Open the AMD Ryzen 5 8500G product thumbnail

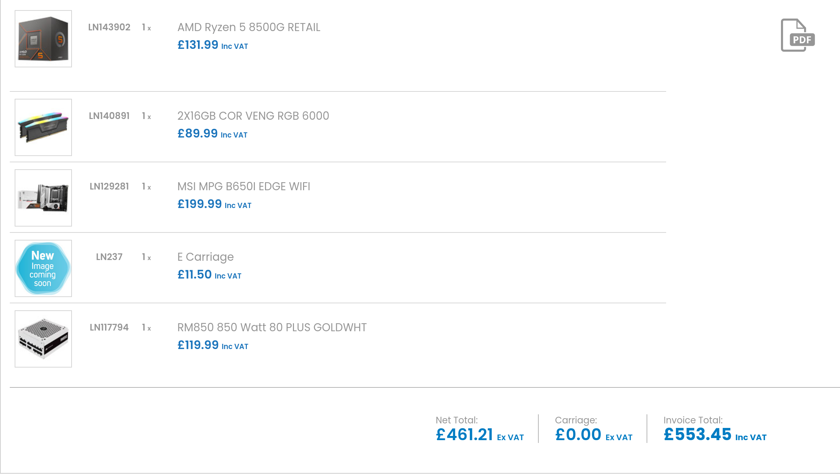pyautogui.click(x=43, y=39)
